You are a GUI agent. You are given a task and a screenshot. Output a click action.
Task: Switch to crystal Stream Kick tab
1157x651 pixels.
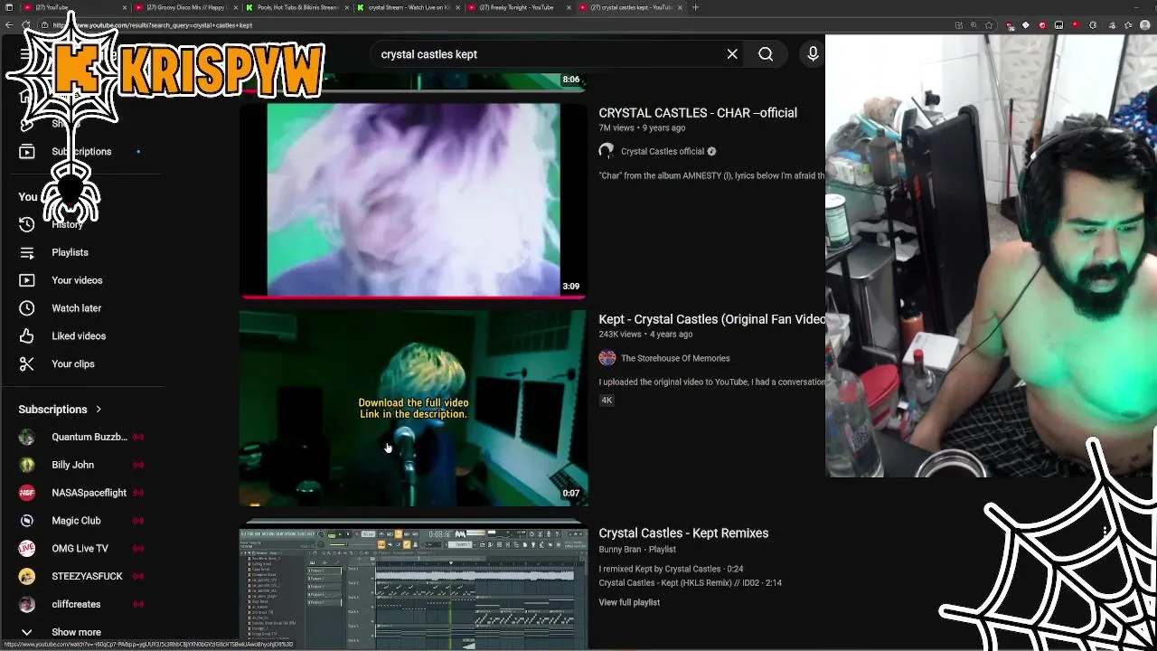(409, 7)
